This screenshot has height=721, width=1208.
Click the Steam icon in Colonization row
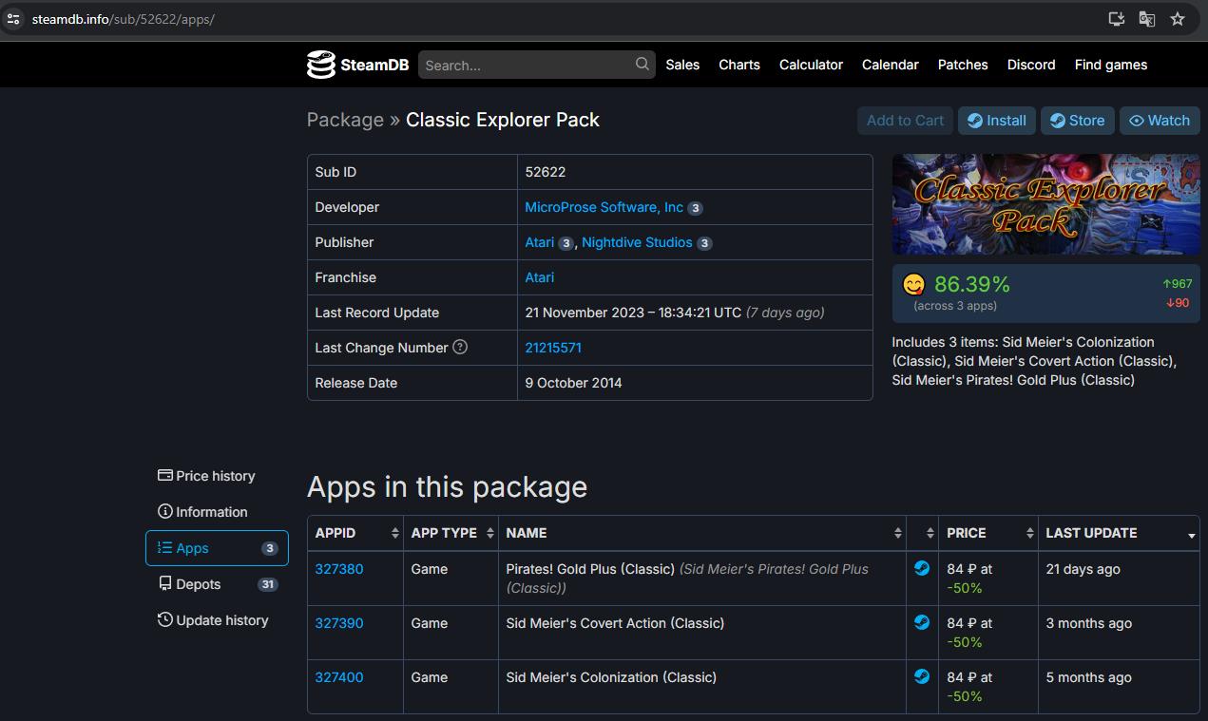(922, 677)
